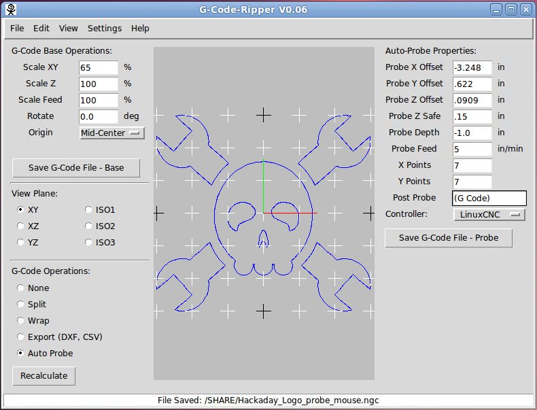The width and height of the screenshot is (537, 410).
Task: Click the Scale Feed input field
Action: coord(99,100)
